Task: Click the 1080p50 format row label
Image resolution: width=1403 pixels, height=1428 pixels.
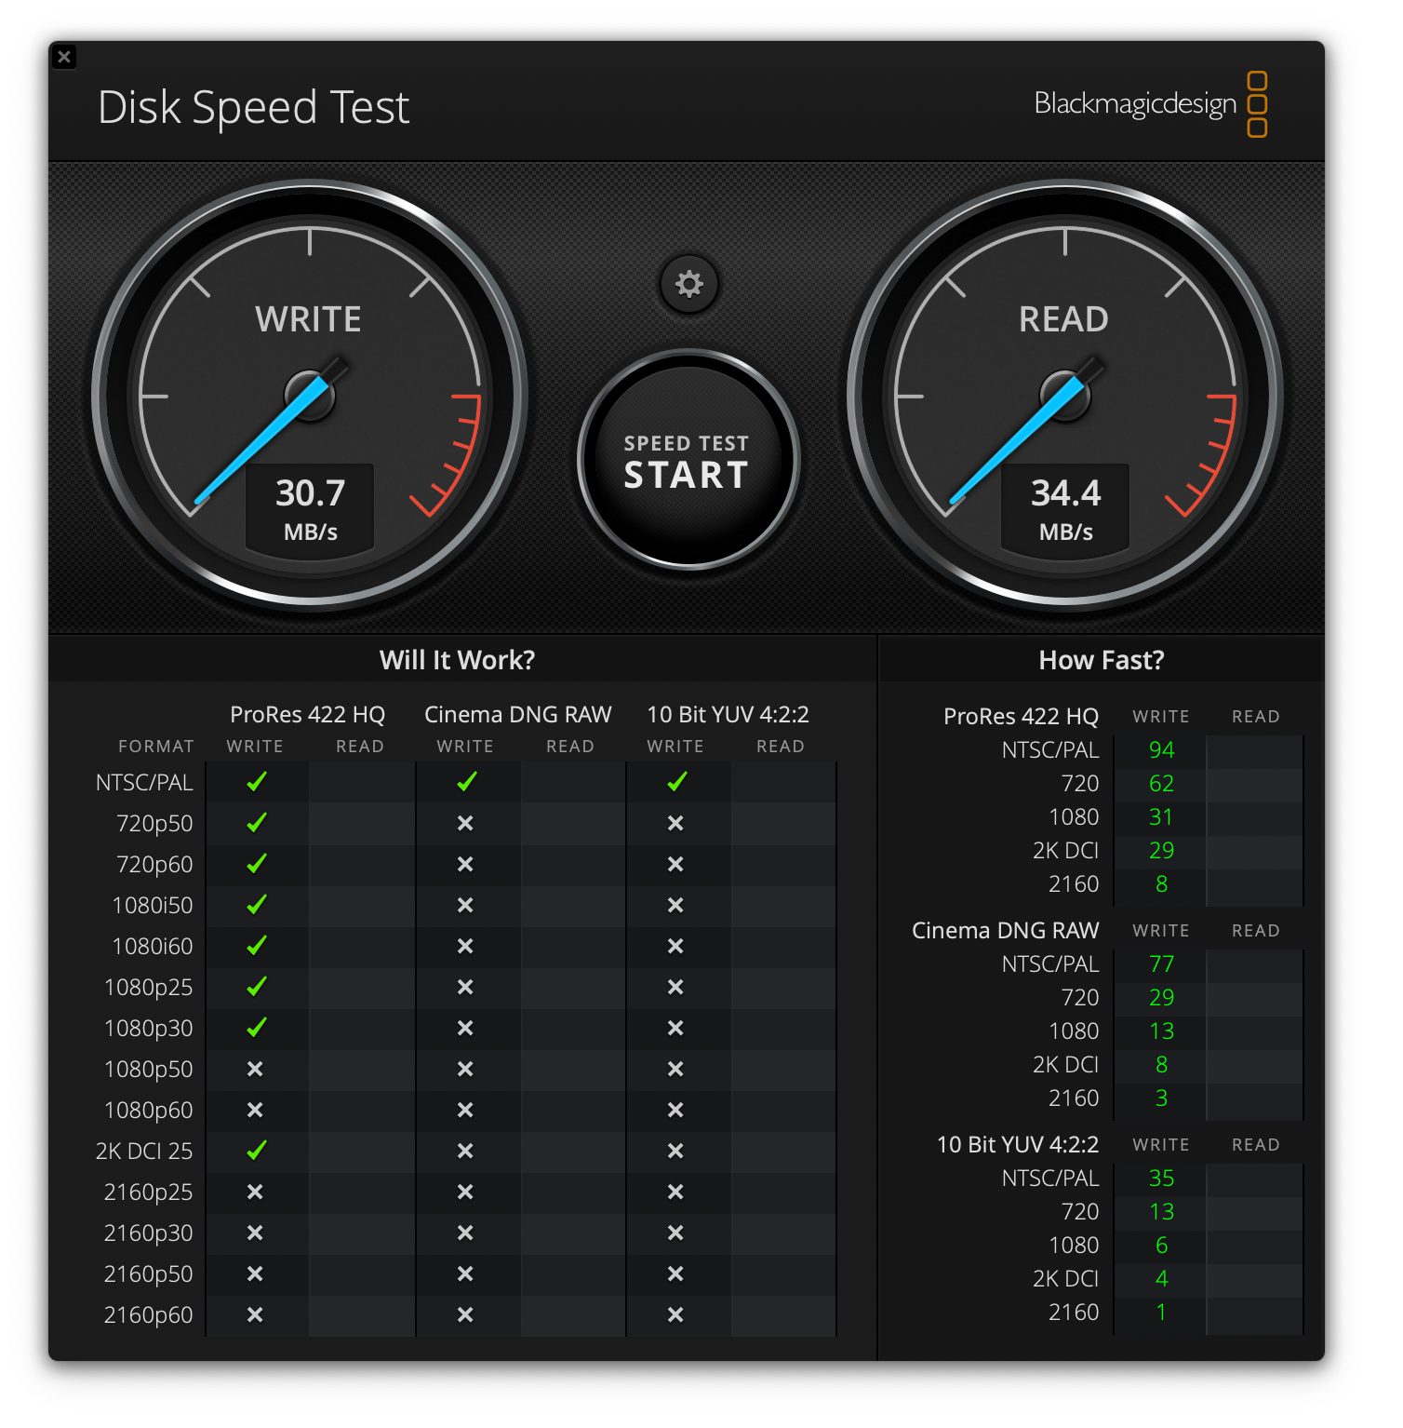Action: coord(148,1069)
